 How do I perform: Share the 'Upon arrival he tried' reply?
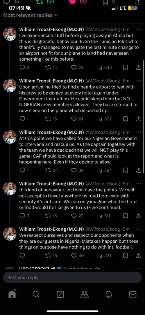click(x=138, y=119)
